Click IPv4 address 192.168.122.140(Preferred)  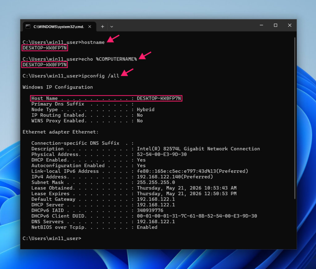[175, 177]
